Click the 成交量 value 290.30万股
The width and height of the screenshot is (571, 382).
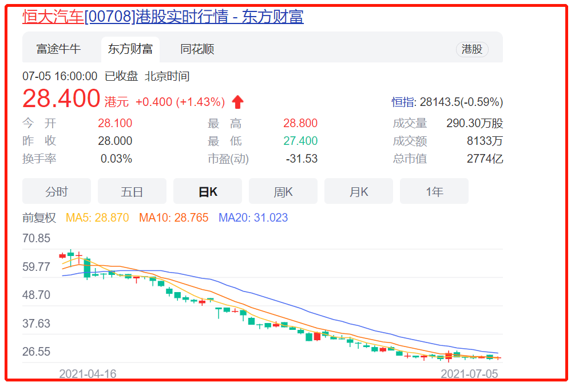pos(475,123)
